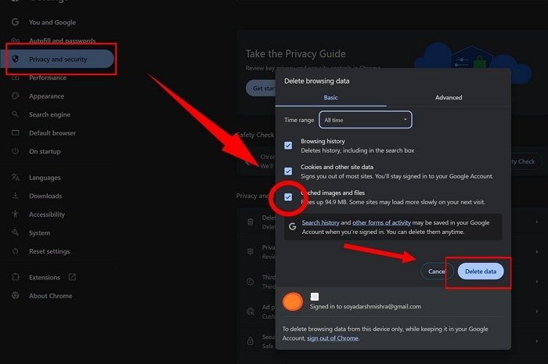Open System settings page
The width and height of the screenshot is (548, 364).
pos(39,233)
